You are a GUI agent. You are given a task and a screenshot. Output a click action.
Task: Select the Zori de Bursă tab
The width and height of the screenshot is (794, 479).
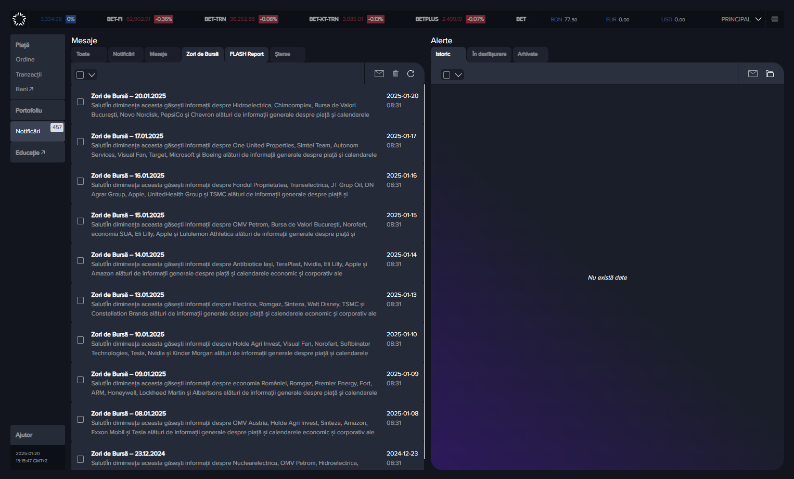[202, 54]
